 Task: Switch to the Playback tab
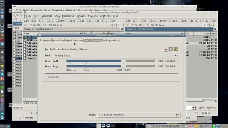pos(46,40)
